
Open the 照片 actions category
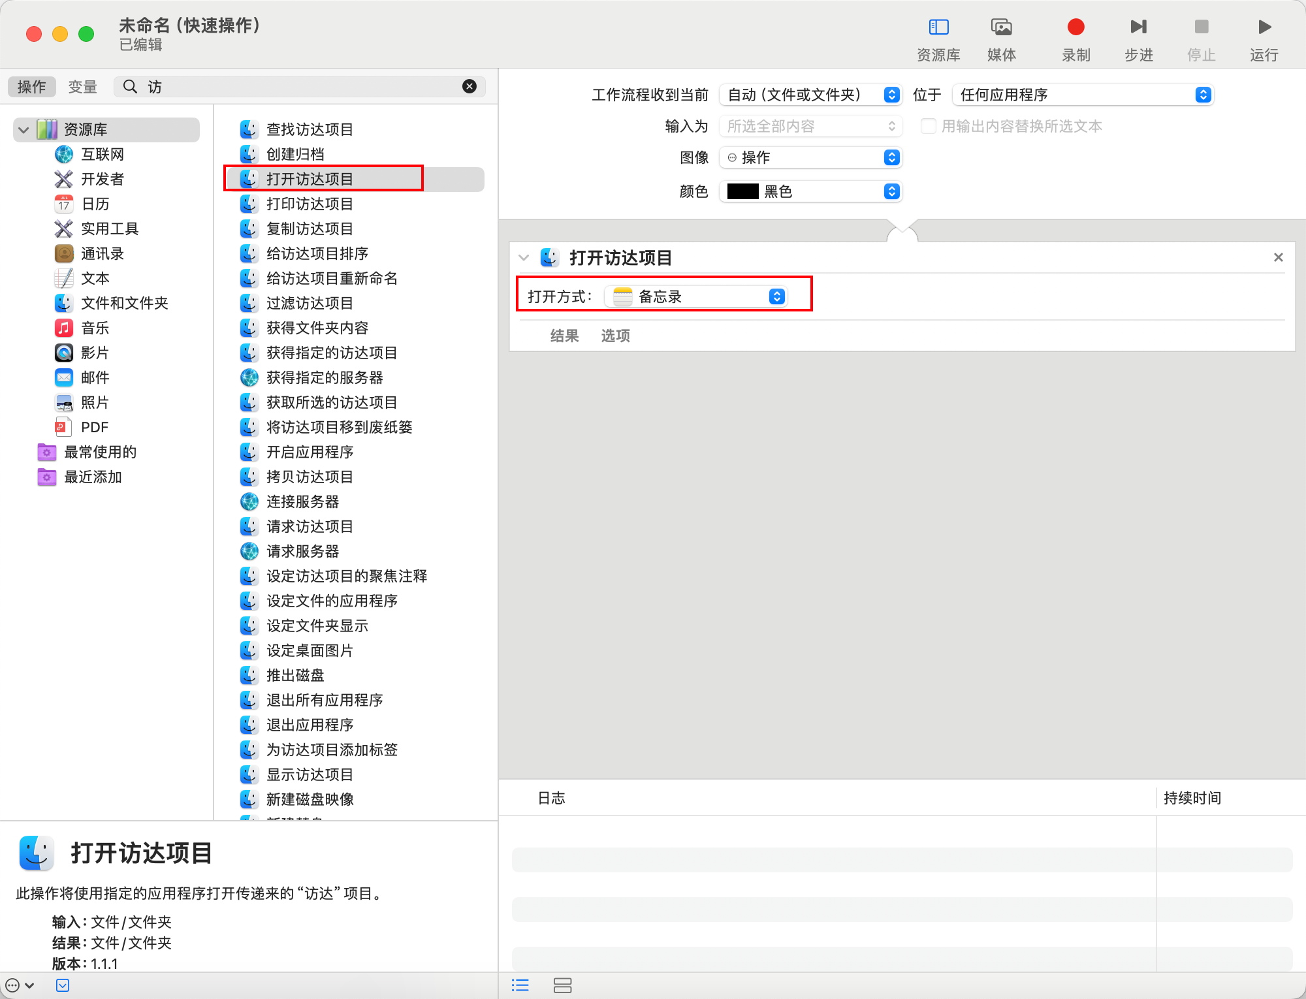tap(95, 402)
